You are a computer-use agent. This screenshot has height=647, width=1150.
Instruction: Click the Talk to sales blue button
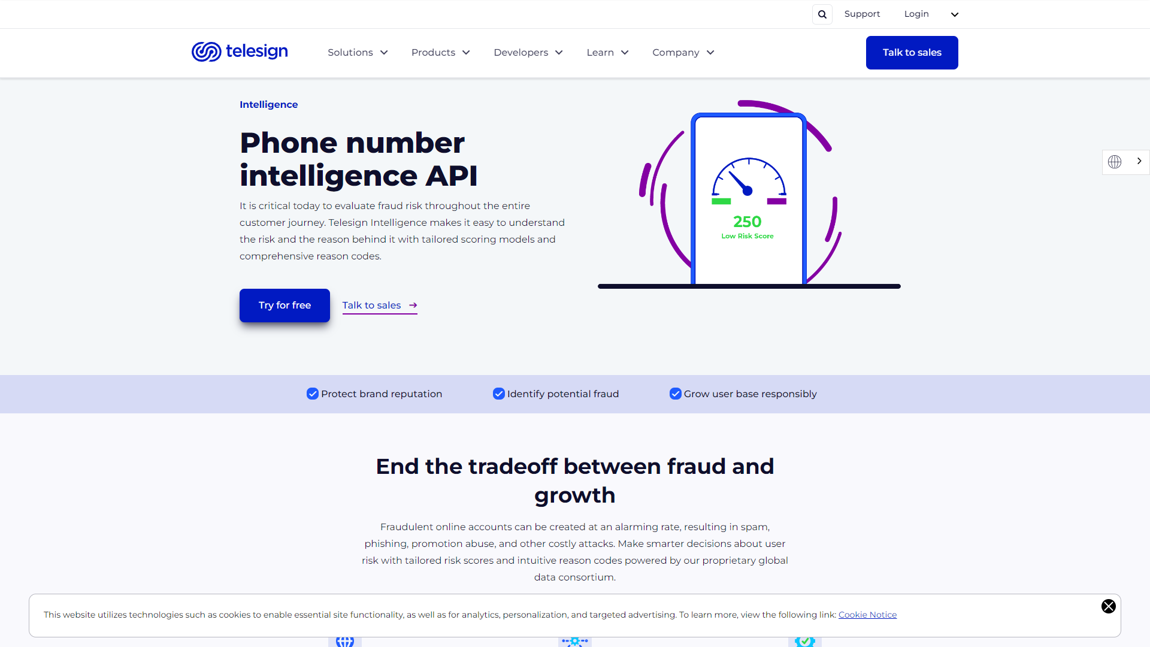click(912, 52)
